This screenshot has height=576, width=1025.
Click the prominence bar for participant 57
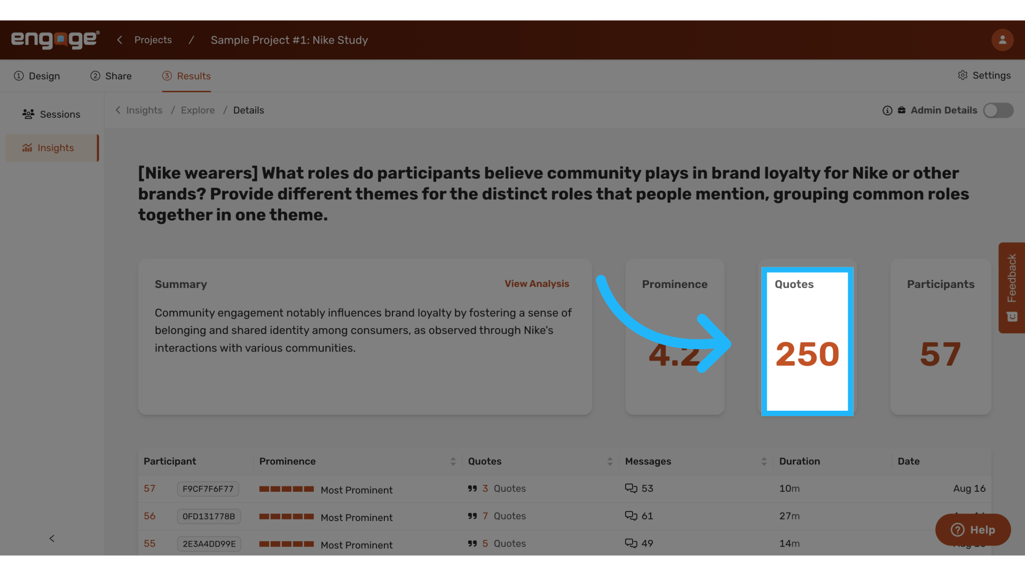coord(286,489)
